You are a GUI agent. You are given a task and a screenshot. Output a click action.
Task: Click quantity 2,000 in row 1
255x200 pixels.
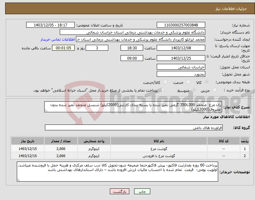[61, 149]
